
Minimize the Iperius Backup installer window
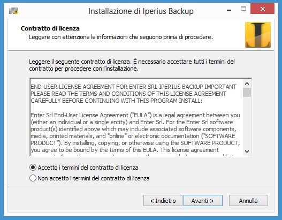(x=229, y=10)
